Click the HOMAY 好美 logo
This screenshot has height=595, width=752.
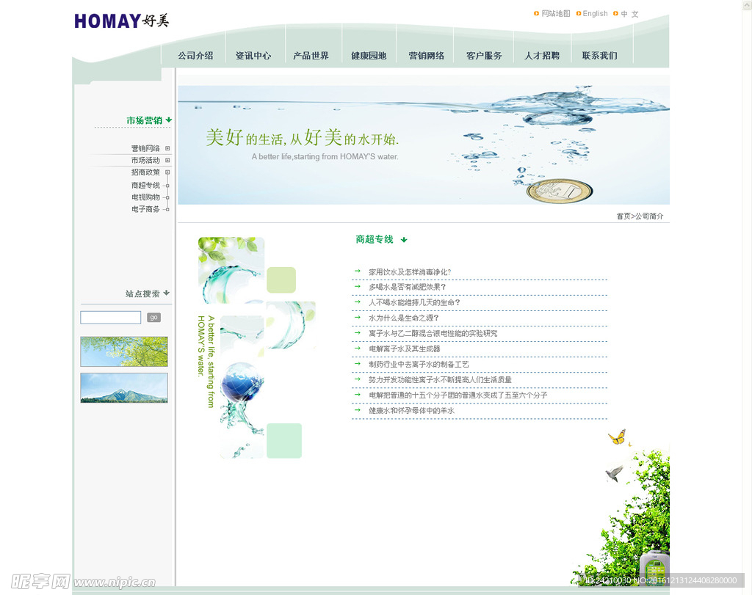(122, 21)
